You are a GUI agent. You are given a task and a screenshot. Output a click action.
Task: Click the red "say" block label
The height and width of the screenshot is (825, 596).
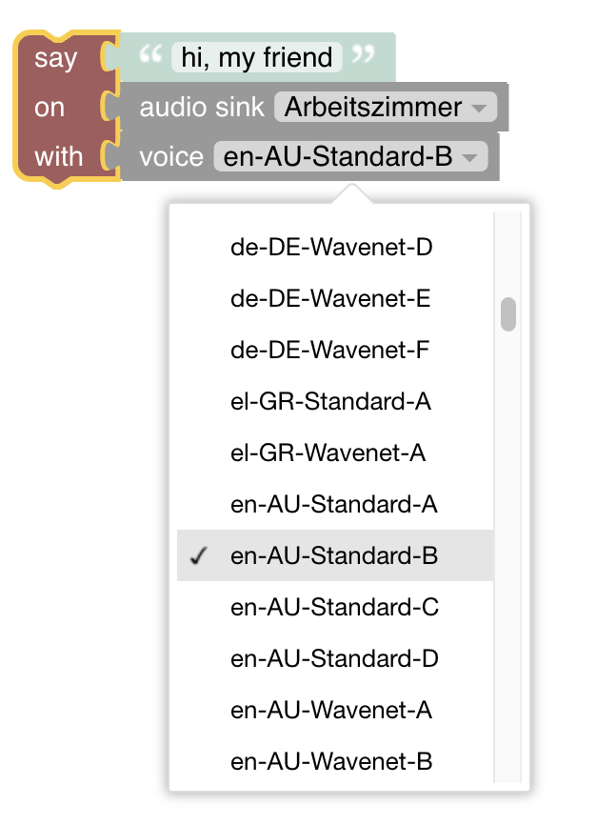56,58
